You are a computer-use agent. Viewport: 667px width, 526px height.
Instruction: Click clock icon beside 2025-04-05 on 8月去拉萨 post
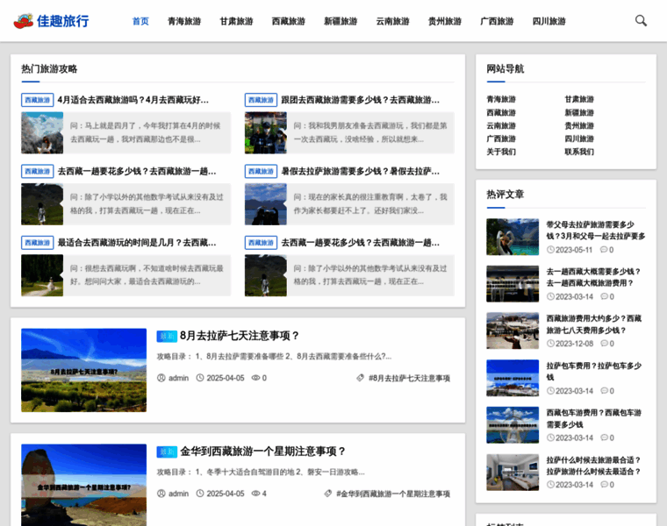point(200,378)
